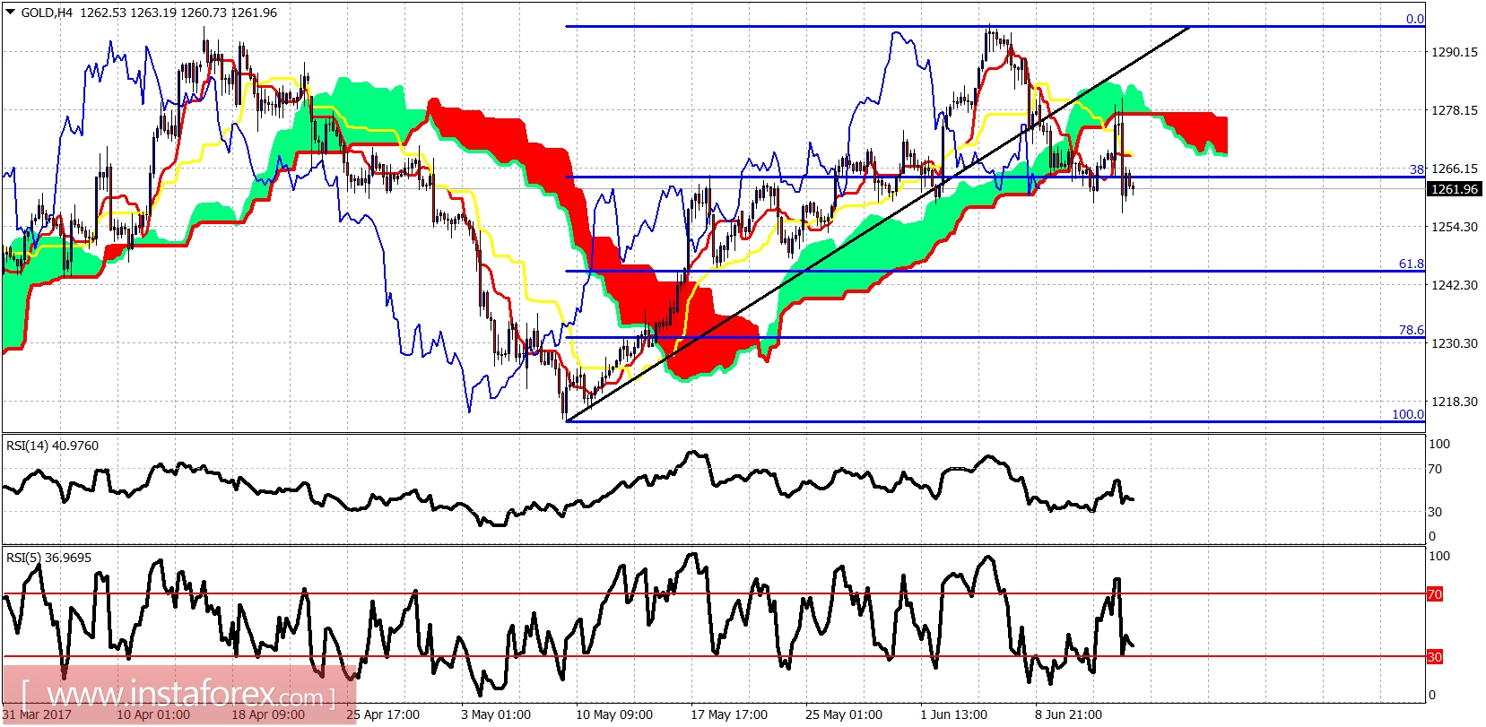Screen dimensions: 1486x727
Task: Click the Fibonacci 100.0 level label
Action: (1408, 414)
